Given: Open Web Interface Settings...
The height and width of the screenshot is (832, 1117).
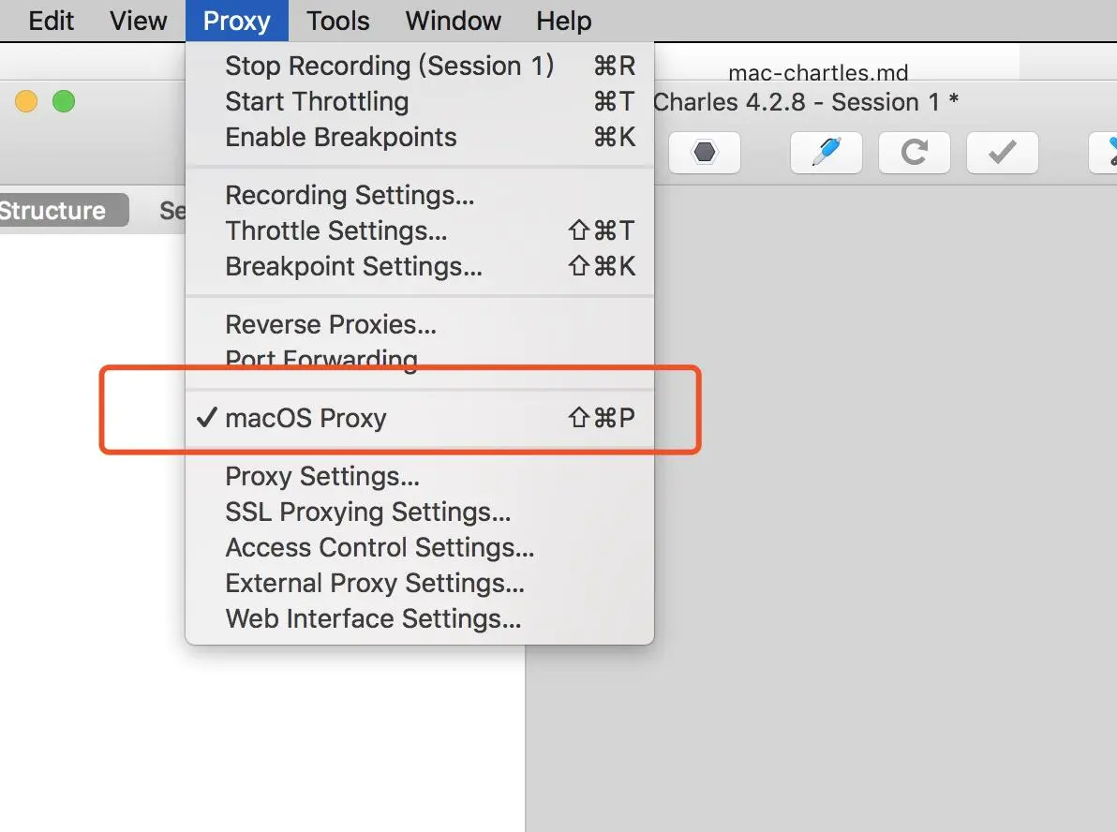Looking at the screenshot, I should 420,618.
